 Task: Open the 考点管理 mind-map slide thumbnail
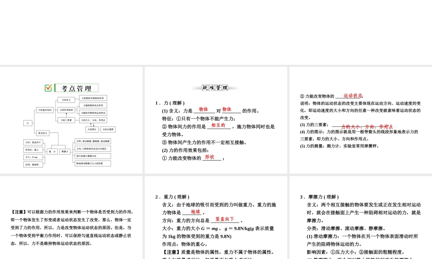coord(71,120)
